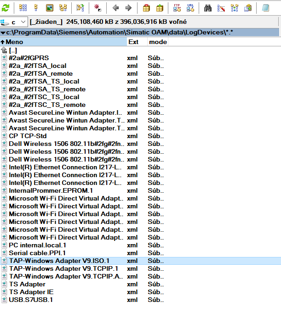Open synchronize directories icon

(x=235, y=8)
